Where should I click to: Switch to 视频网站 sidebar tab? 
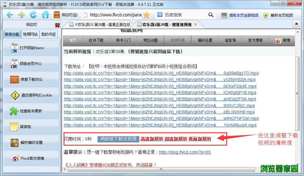[30, 34]
